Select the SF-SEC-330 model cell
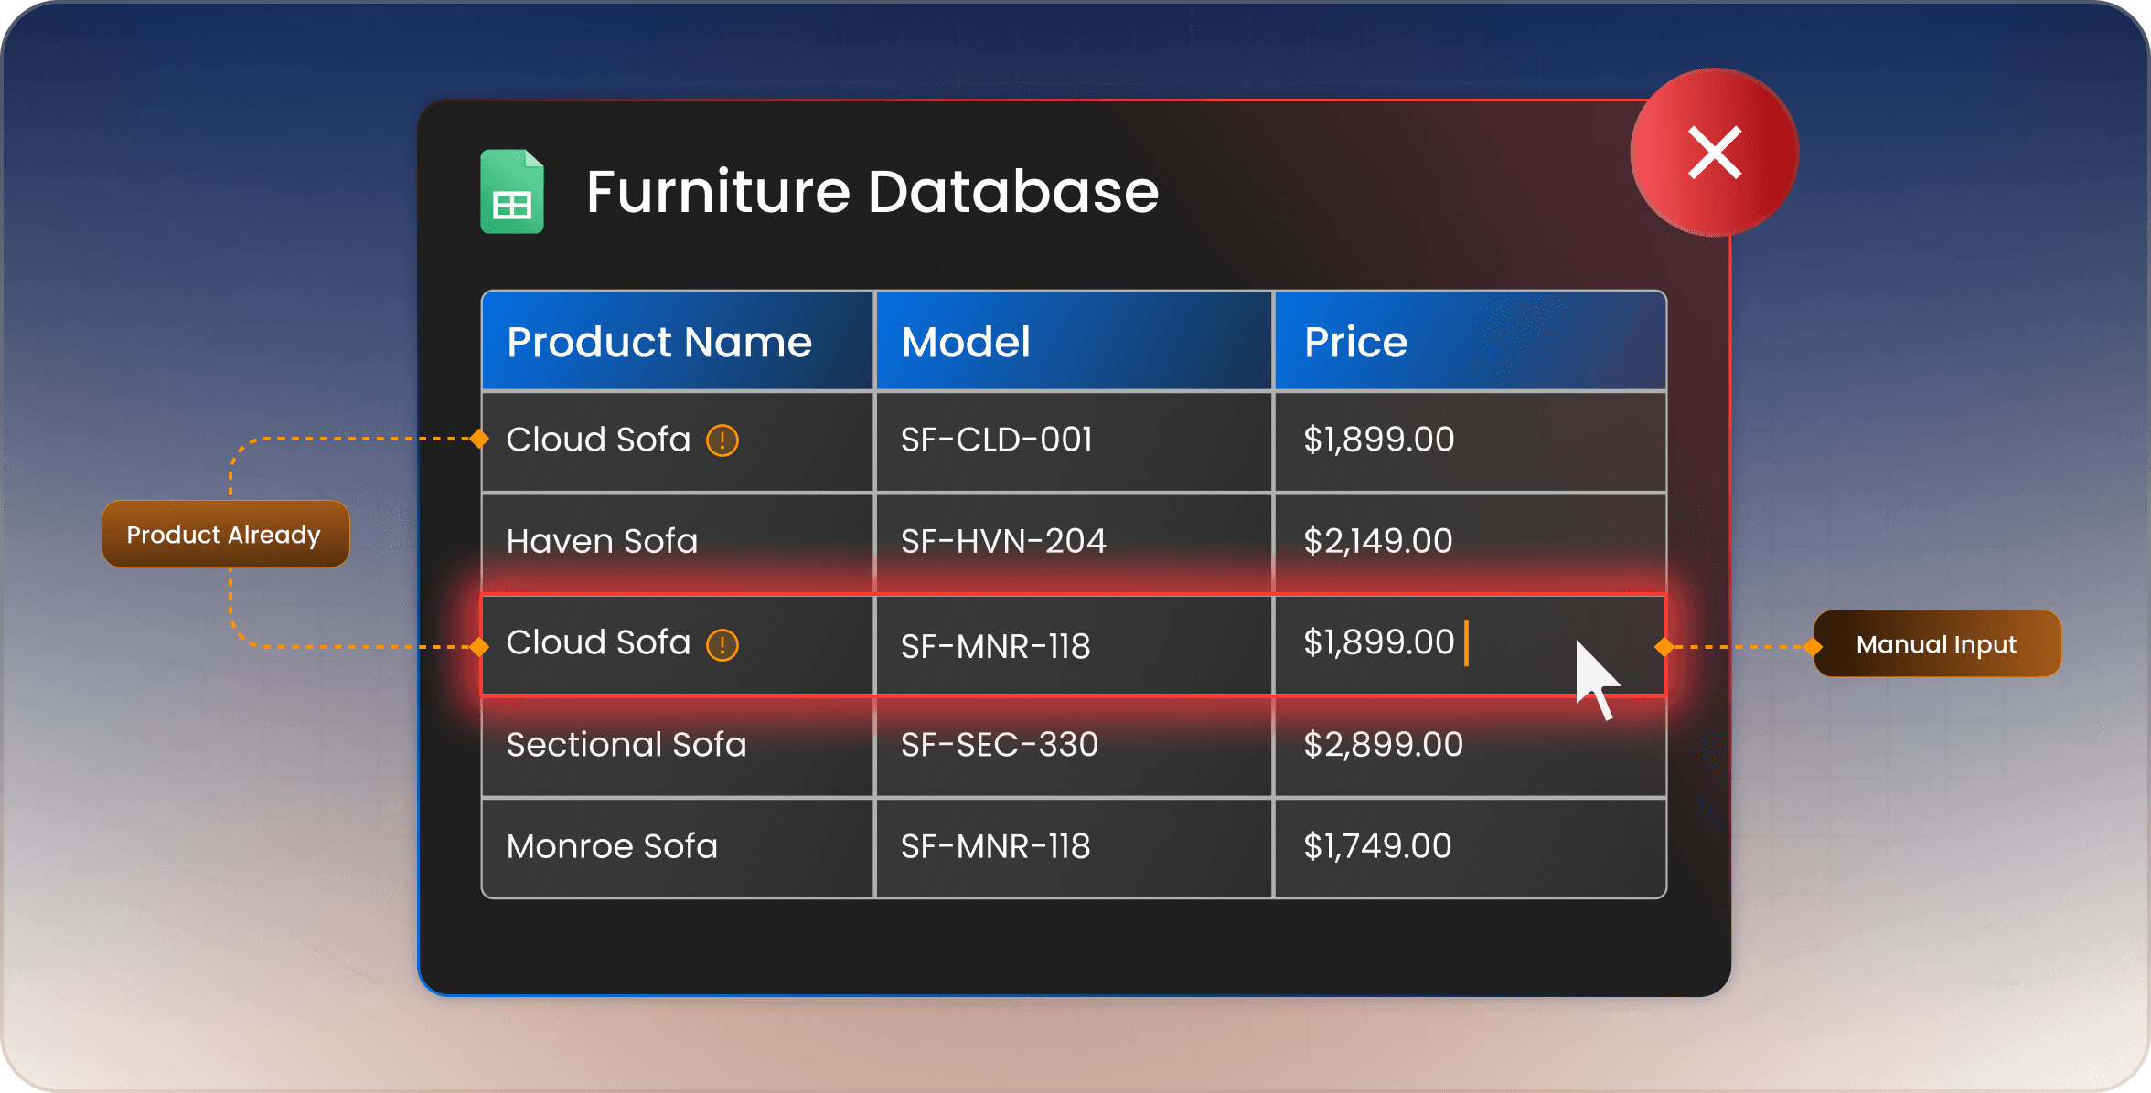2151x1093 pixels. pos(1074,747)
